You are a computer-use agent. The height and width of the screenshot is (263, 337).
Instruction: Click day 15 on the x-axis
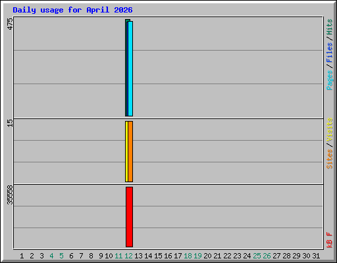point(158,256)
